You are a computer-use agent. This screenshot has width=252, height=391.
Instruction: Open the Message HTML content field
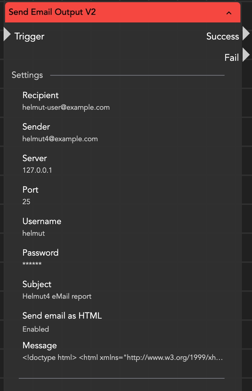123,358
